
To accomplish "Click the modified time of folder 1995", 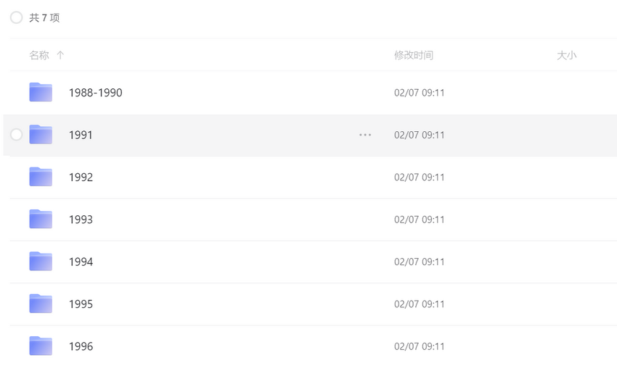I will pyautogui.click(x=419, y=304).
